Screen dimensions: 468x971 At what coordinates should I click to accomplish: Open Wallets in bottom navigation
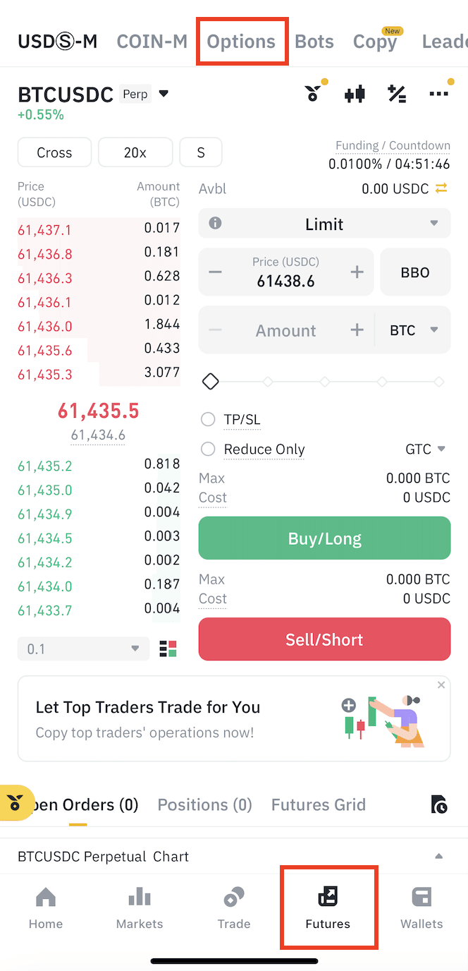pyautogui.click(x=421, y=908)
